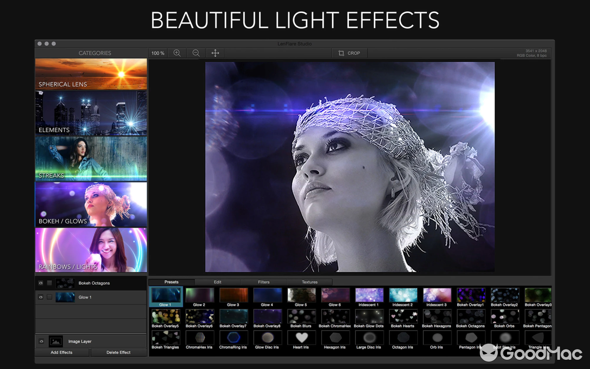Click the zoom in magnifier icon
This screenshot has width=590, height=369.
177,53
